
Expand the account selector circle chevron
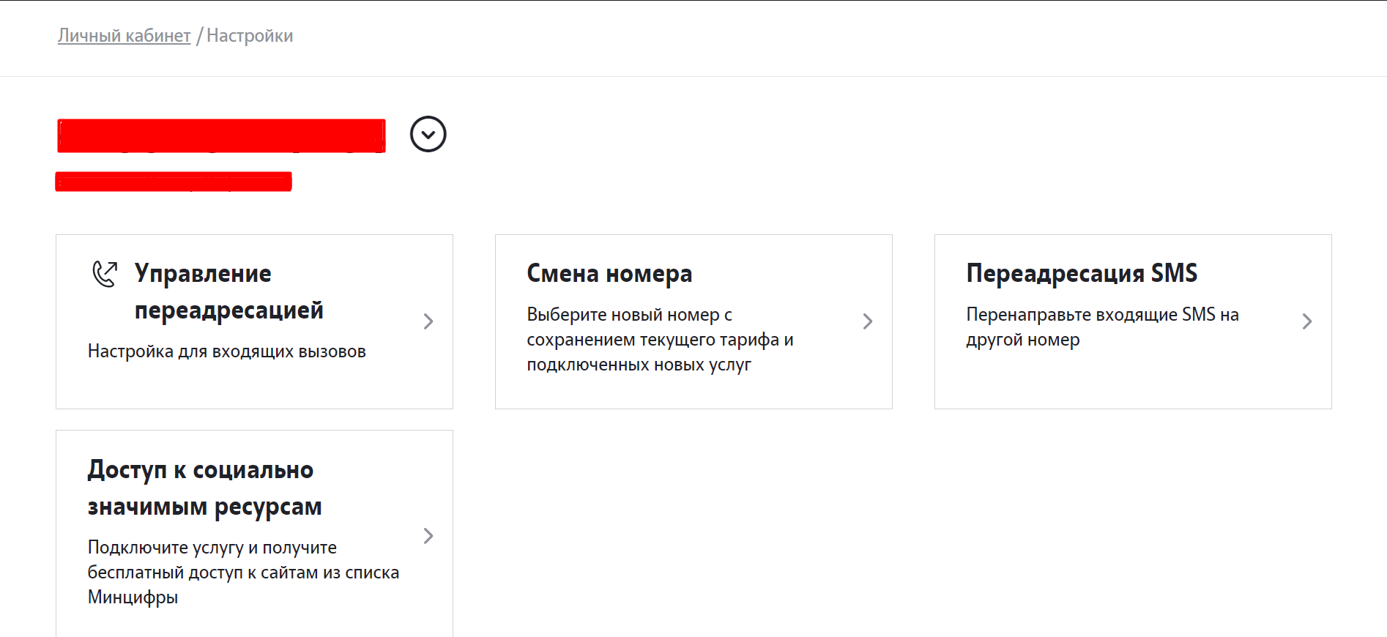pos(428,135)
